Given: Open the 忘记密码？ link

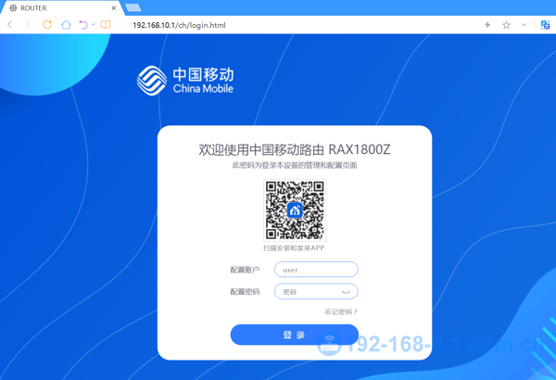Looking at the screenshot, I should [x=341, y=311].
